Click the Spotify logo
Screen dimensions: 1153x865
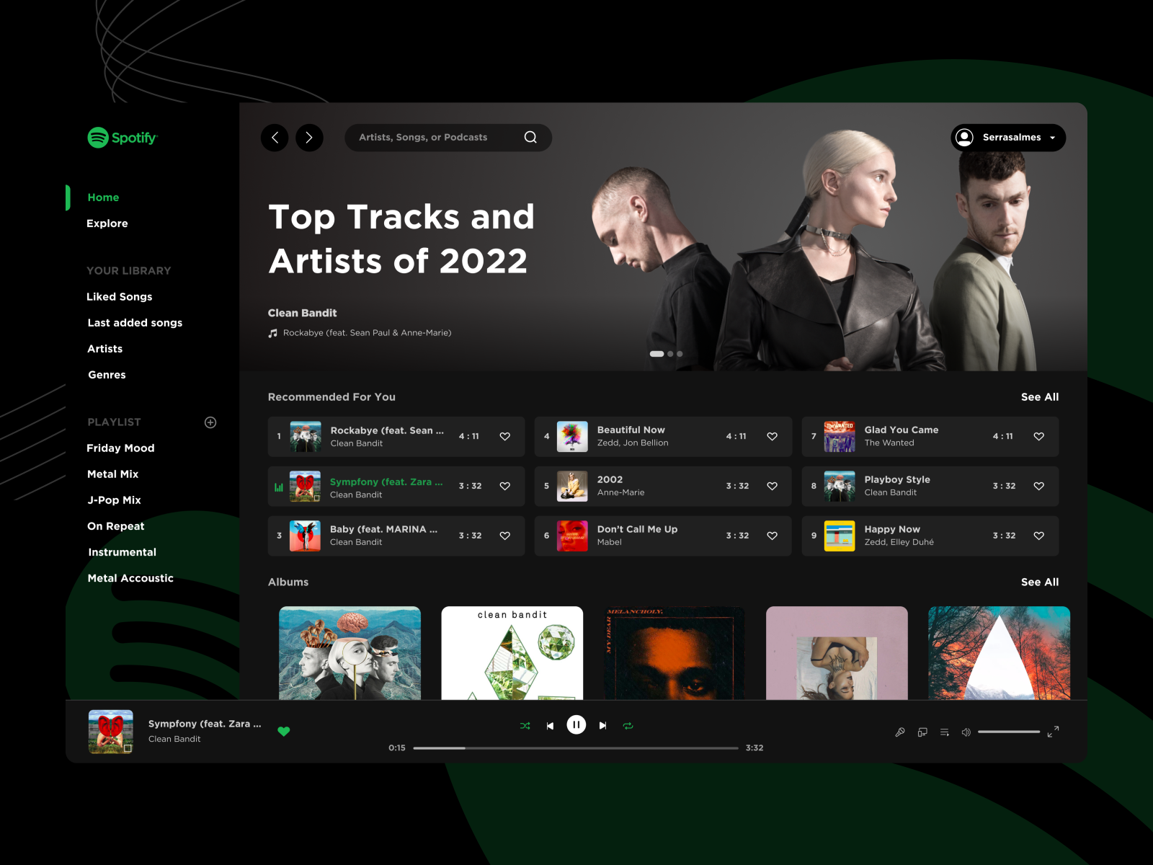coord(122,138)
